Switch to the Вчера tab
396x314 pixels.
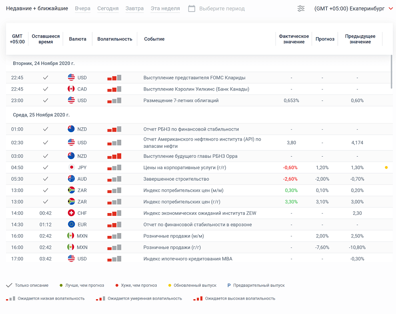82,8
